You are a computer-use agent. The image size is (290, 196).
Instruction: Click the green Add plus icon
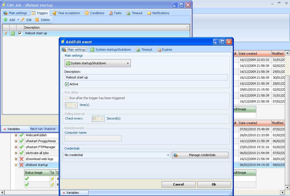coord(5,20)
